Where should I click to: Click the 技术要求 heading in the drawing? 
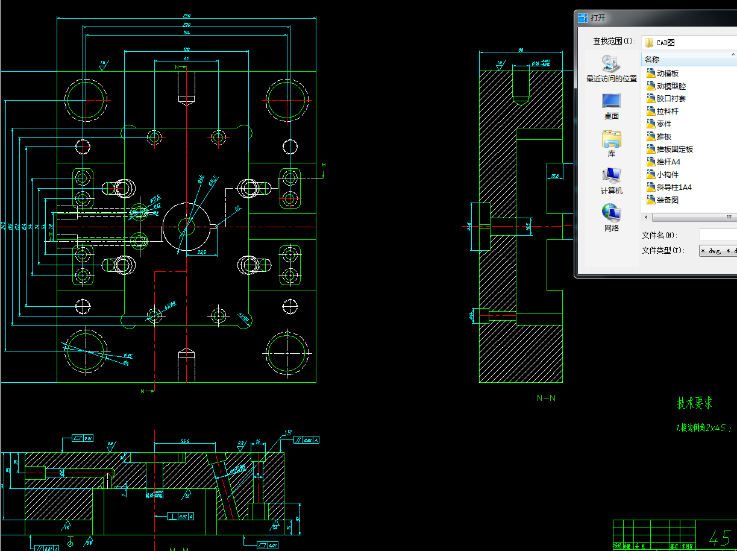coord(695,403)
